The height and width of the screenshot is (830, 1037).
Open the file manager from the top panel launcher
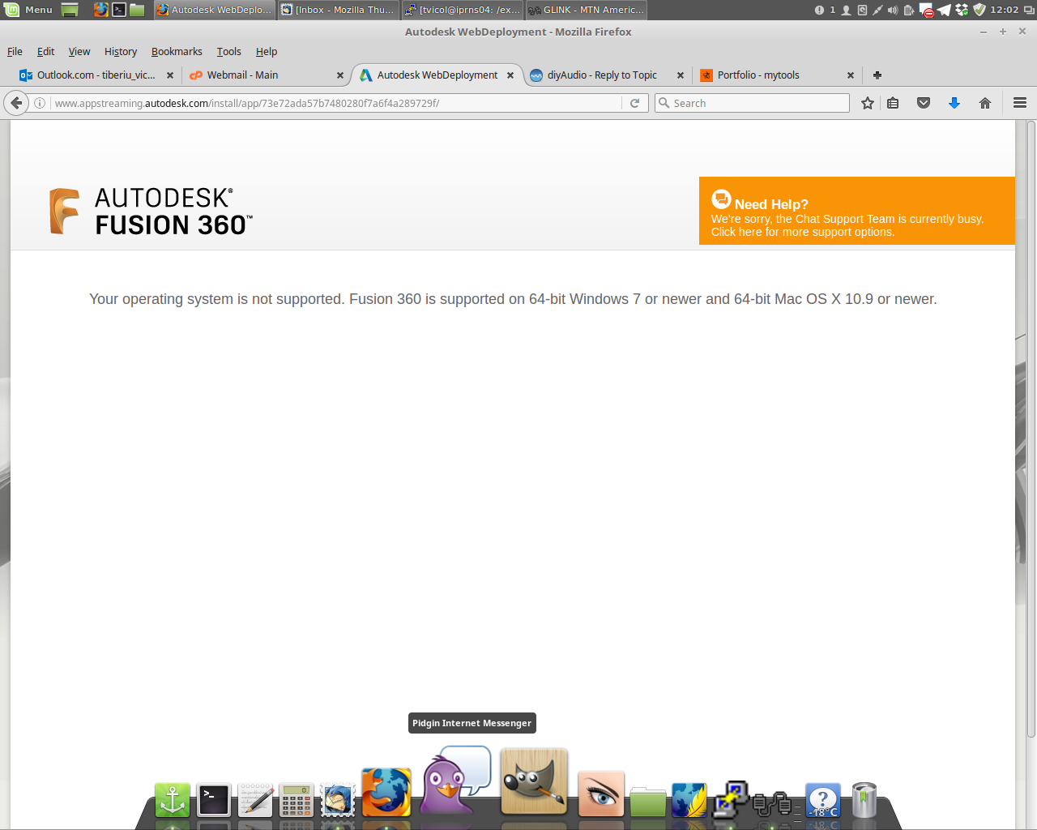tap(137, 10)
